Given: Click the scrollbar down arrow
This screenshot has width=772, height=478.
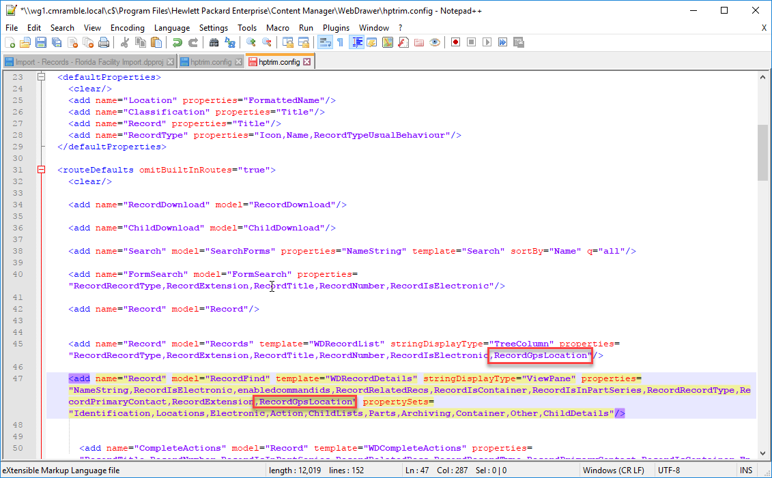Looking at the screenshot, I should pos(762,453).
